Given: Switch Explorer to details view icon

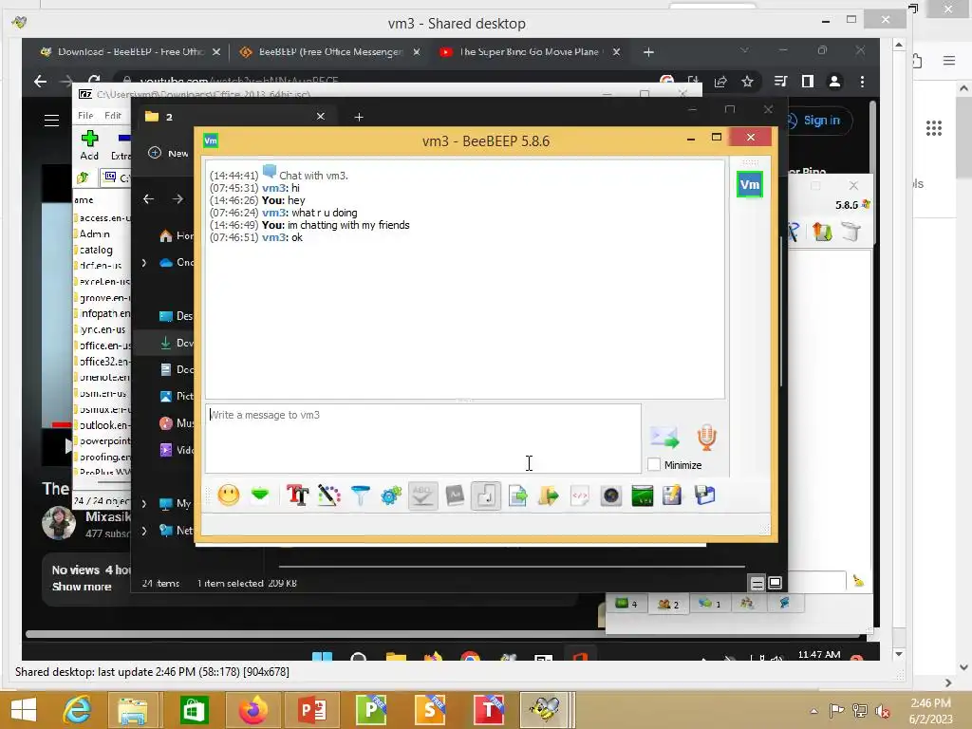Looking at the screenshot, I should [x=757, y=584].
